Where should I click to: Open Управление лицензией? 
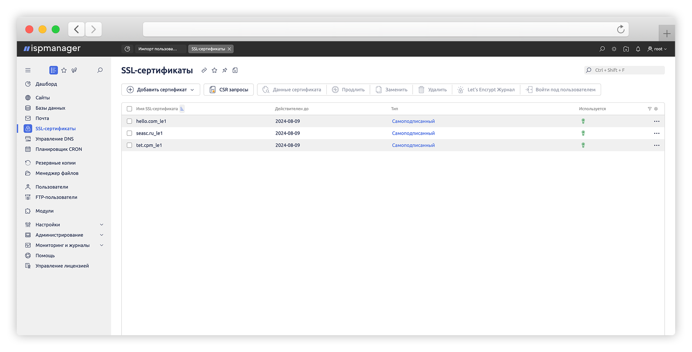62,266
